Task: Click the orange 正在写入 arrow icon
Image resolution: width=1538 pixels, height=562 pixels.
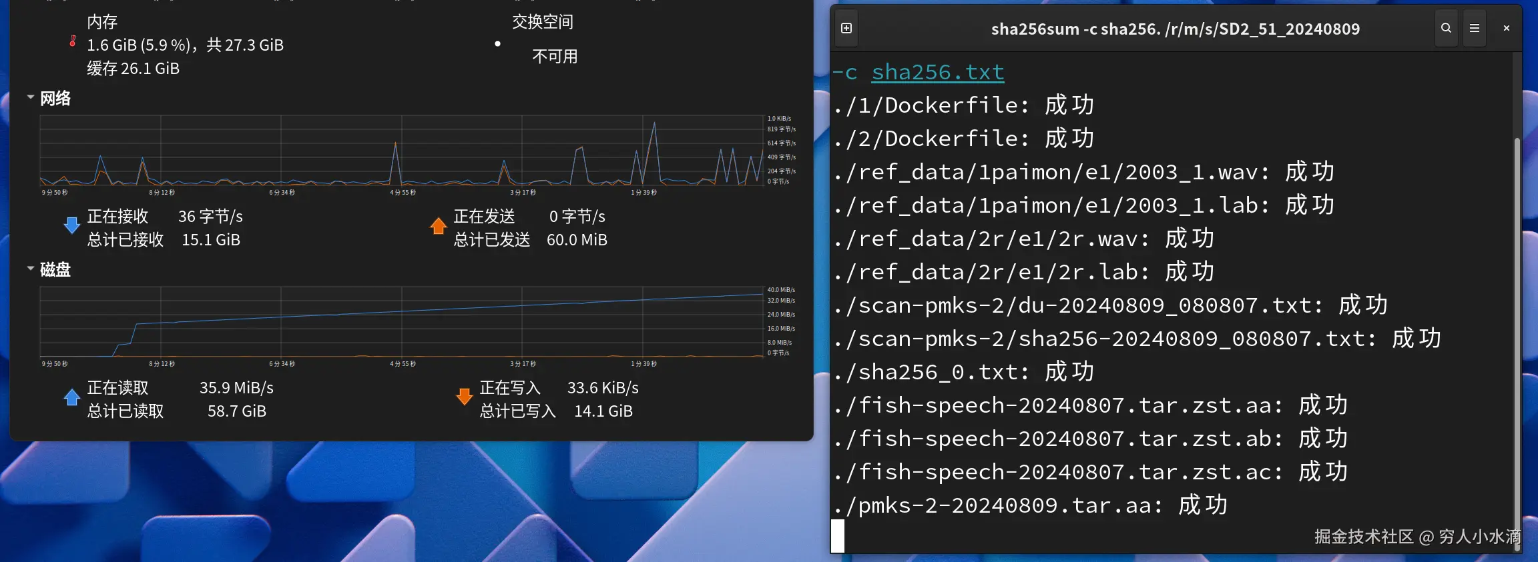Action: click(464, 397)
